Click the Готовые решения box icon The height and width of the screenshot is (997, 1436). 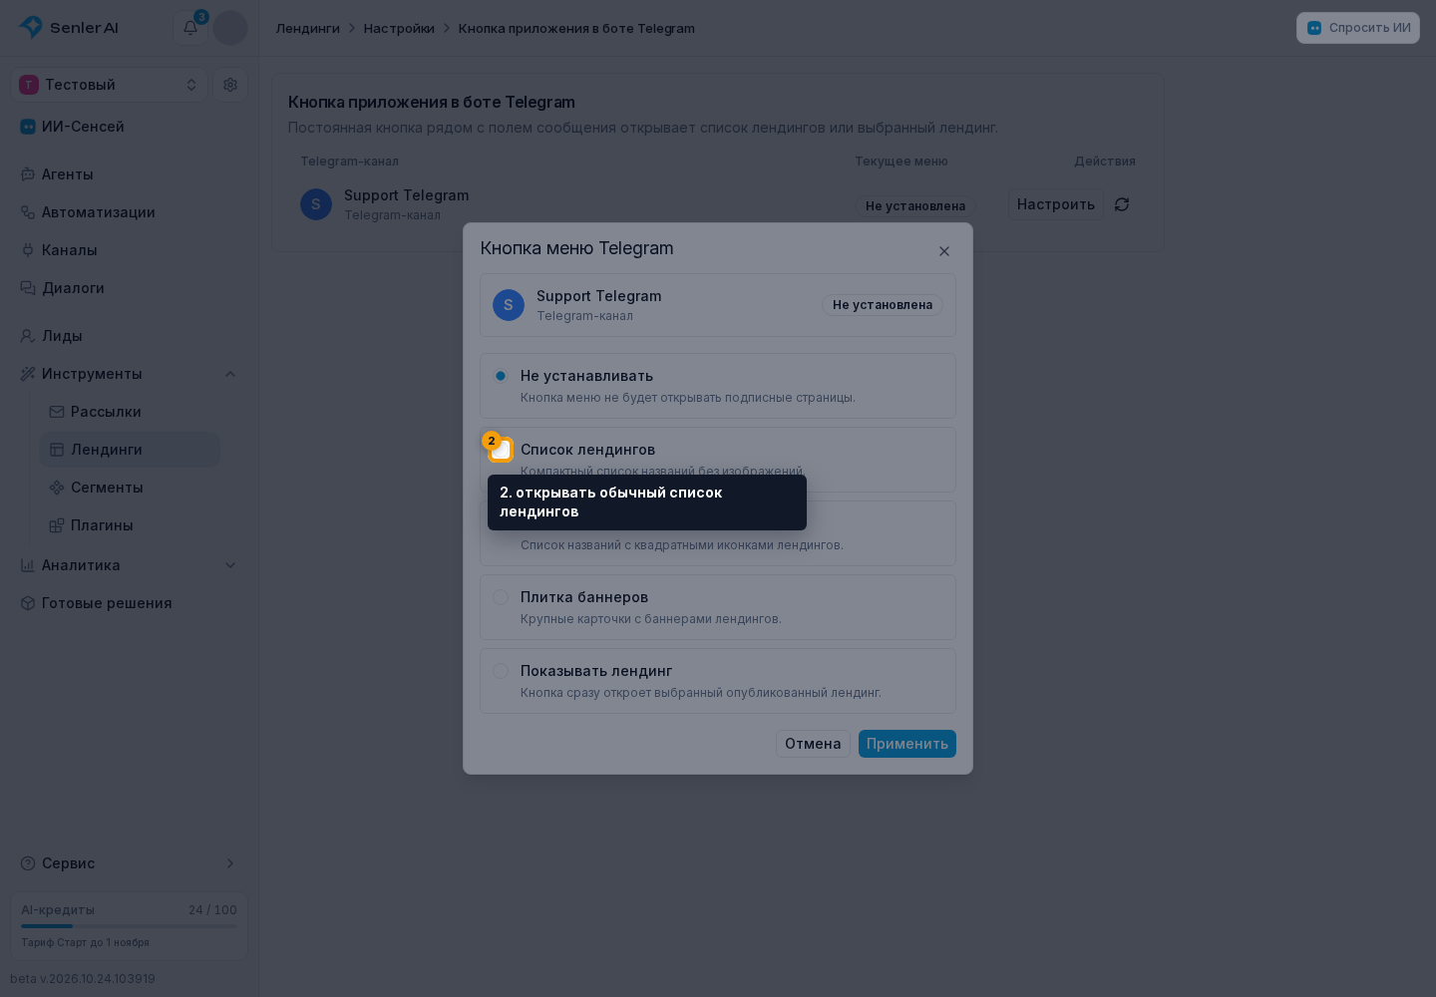tap(28, 603)
